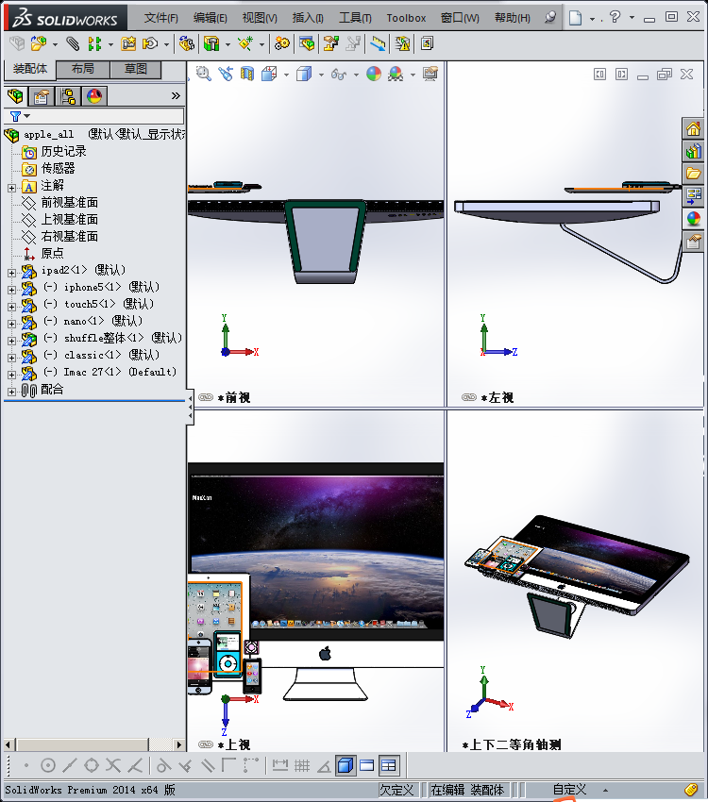Click the Bill of Materials icon
This screenshot has height=802, width=708.
[x=307, y=44]
